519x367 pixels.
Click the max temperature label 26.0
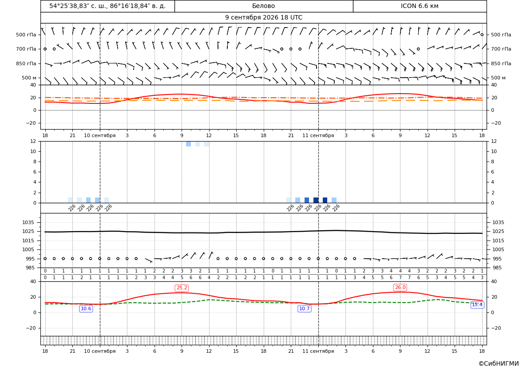(x=400, y=288)
